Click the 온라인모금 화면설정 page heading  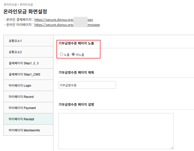point(25,12)
